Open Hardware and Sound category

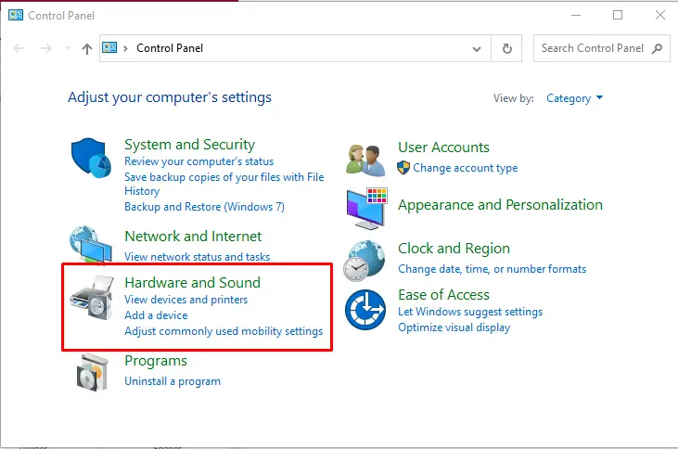(192, 282)
